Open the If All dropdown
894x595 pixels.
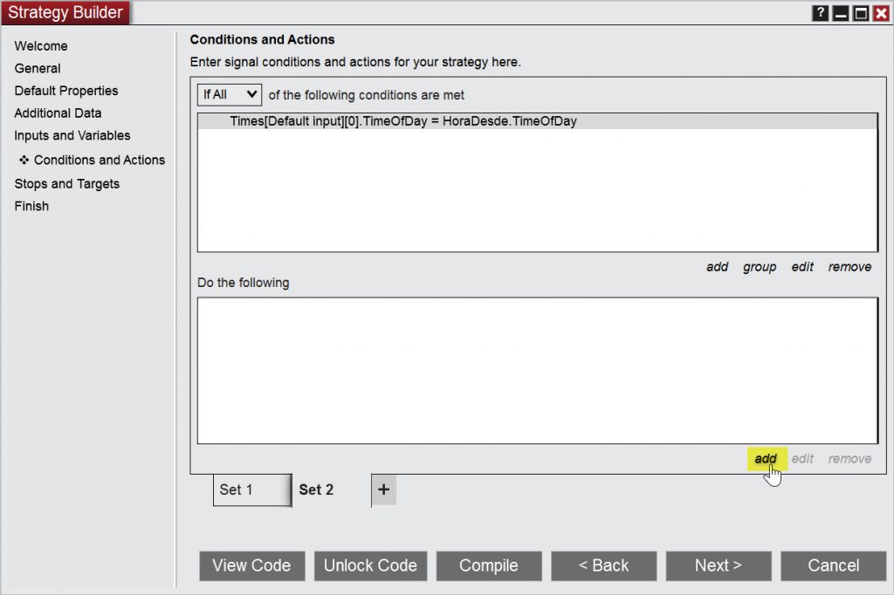point(230,94)
